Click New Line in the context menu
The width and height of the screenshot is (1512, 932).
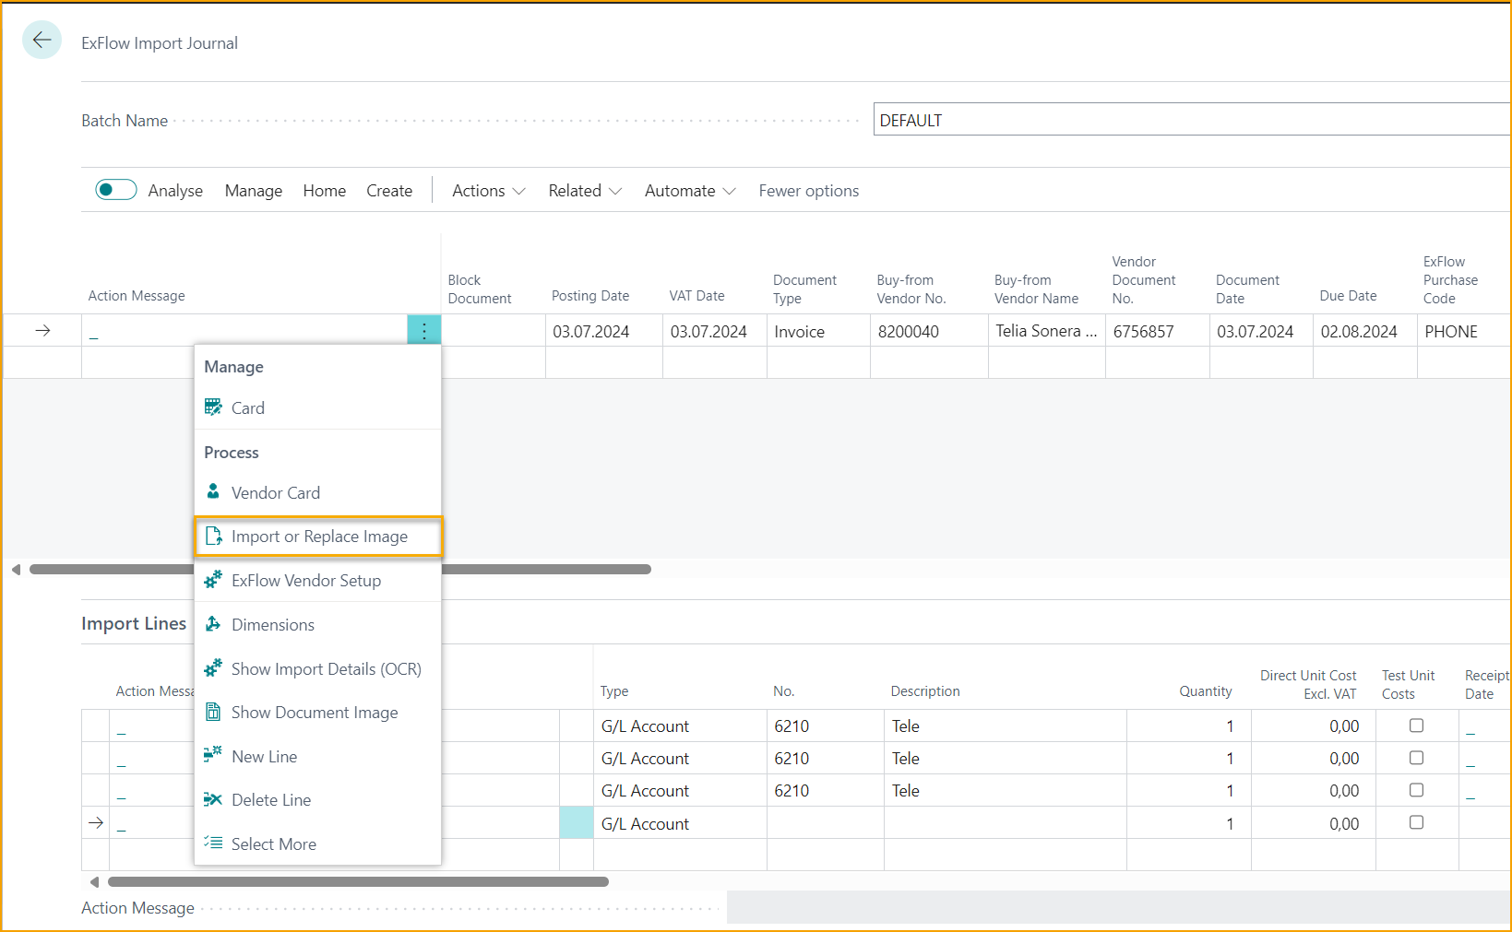(x=264, y=756)
